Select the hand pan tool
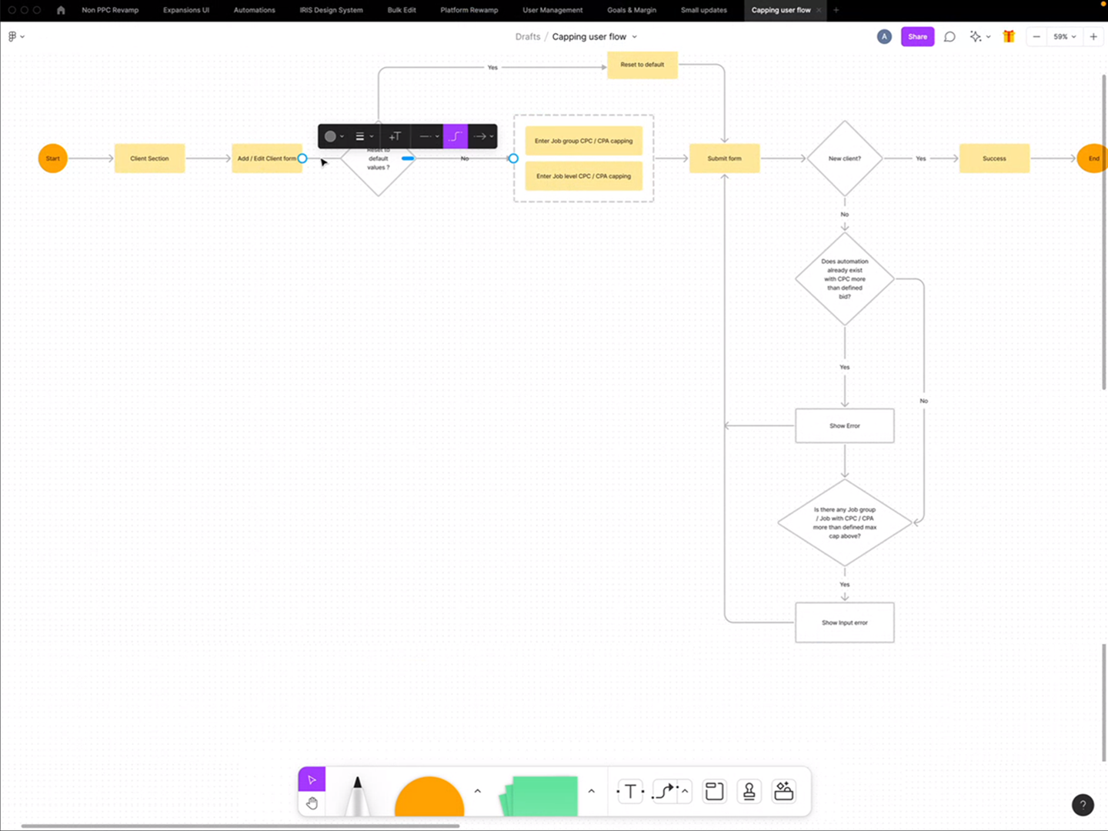The height and width of the screenshot is (831, 1108). coord(312,803)
